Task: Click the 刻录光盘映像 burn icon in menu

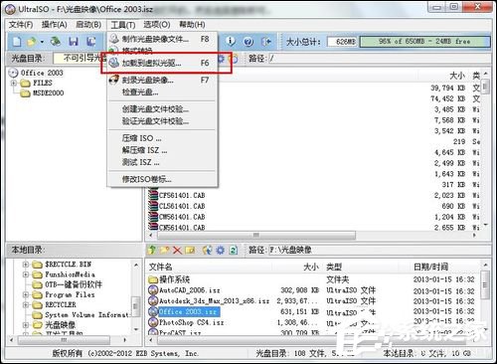Action: click(114, 80)
